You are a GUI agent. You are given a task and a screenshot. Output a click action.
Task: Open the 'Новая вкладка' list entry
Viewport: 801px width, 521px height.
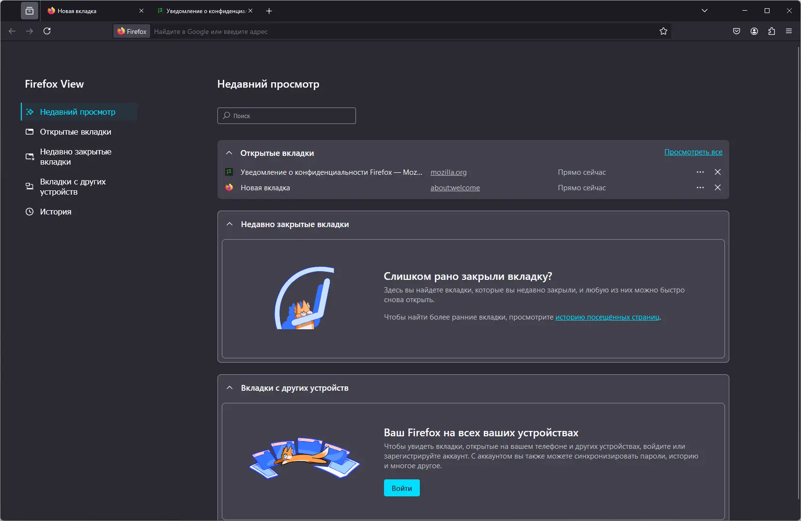(x=265, y=188)
